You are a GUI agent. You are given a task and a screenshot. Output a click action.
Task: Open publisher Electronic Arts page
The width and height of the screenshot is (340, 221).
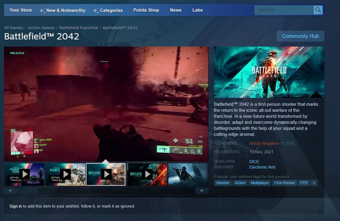[x=262, y=167]
